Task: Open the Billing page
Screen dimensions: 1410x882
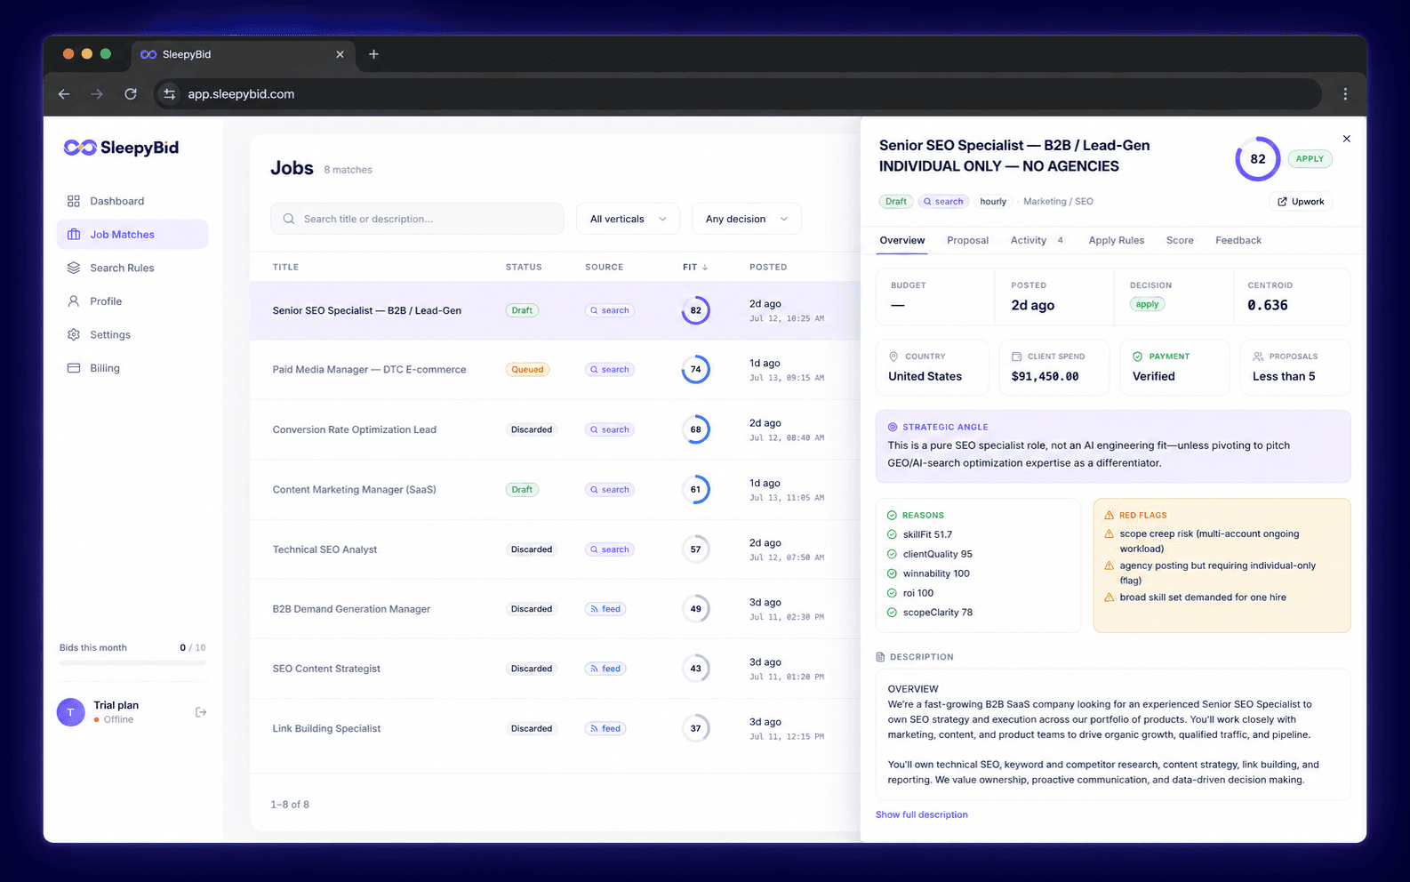Action: 132,368
